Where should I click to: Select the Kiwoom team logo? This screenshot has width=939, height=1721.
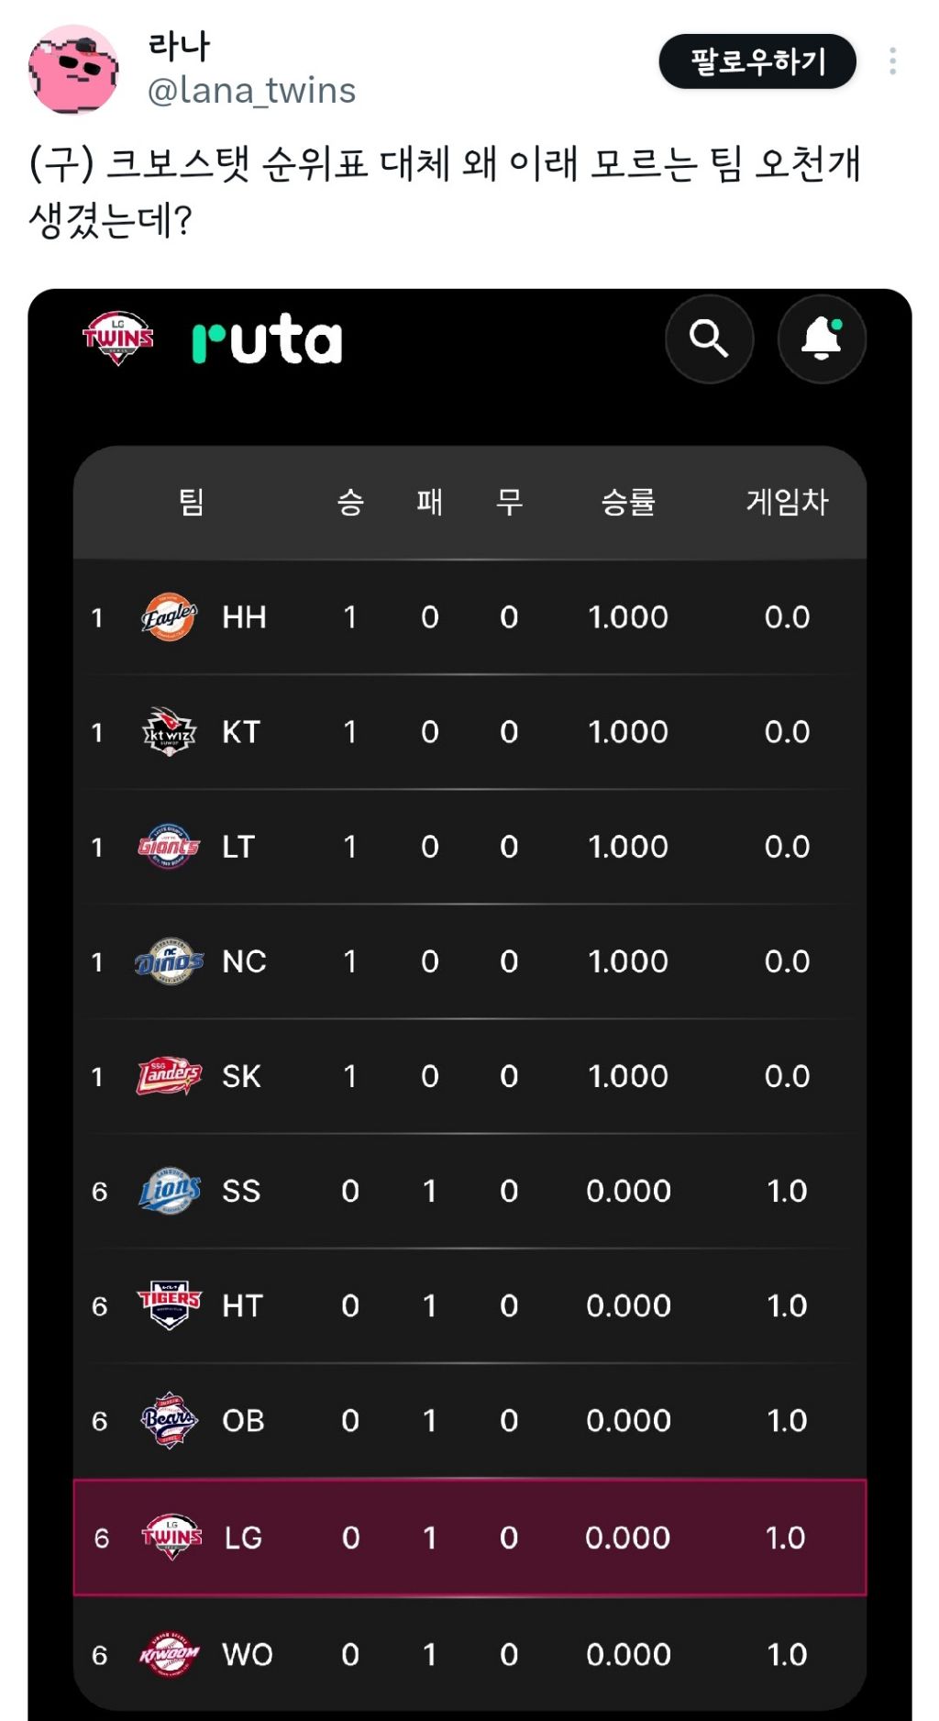(169, 1654)
